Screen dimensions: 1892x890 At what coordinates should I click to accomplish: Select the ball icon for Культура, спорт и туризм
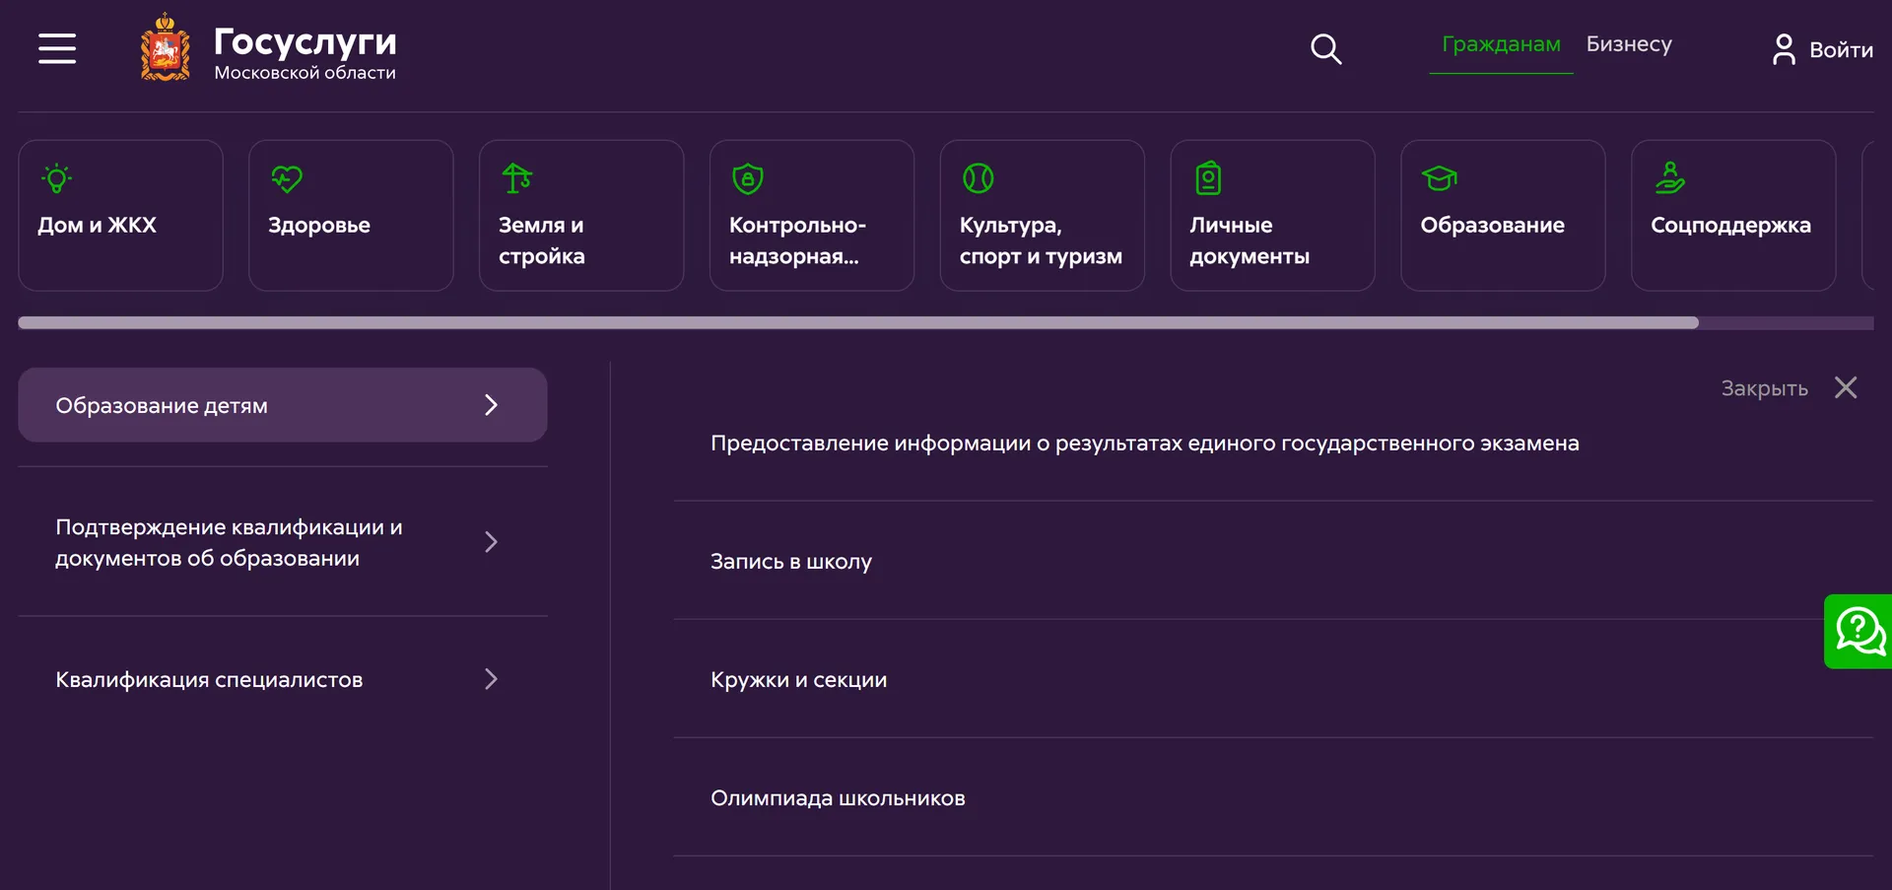coord(978,178)
